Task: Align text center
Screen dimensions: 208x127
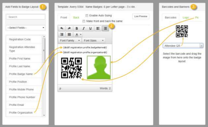Action: coord(106,28)
